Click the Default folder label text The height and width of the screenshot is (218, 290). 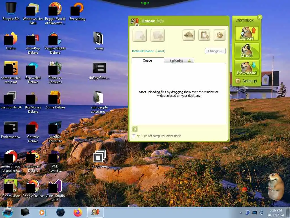coord(143,51)
